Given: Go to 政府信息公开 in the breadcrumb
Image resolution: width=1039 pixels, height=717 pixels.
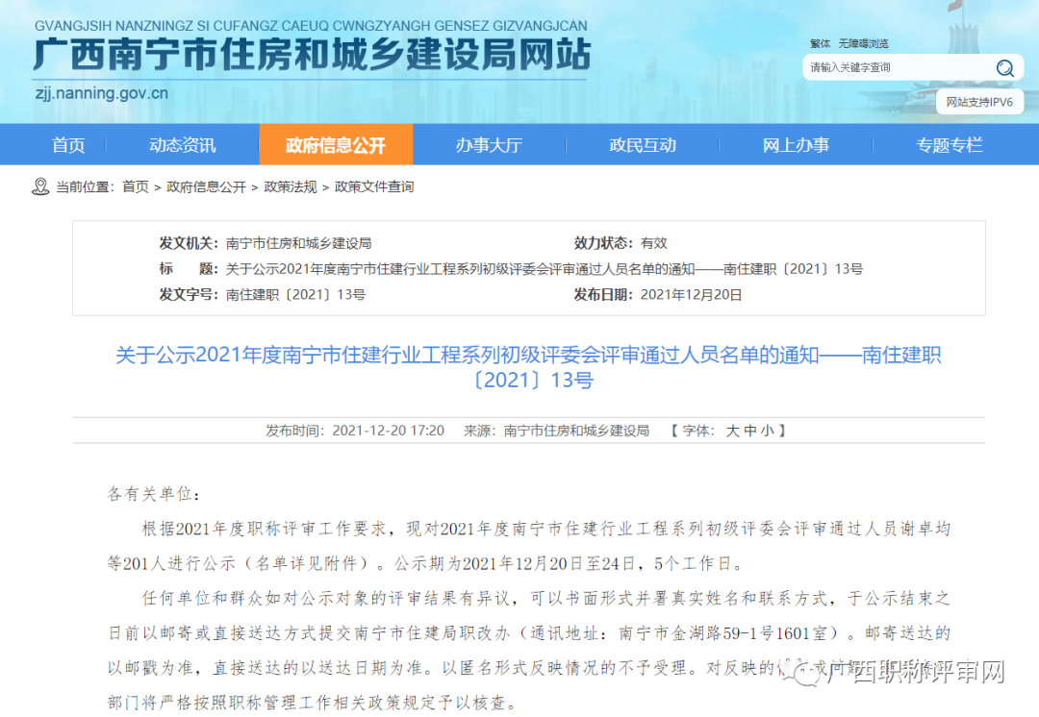Looking at the screenshot, I should tap(206, 187).
